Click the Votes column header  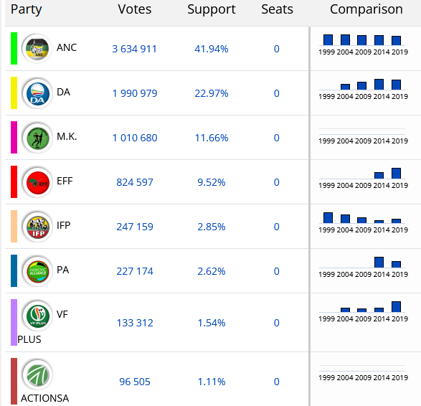(135, 9)
